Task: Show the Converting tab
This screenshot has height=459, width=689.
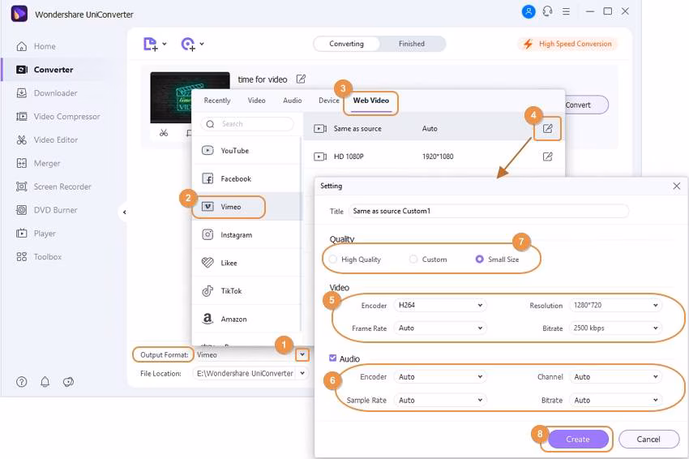Action: [x=347, y=44]
